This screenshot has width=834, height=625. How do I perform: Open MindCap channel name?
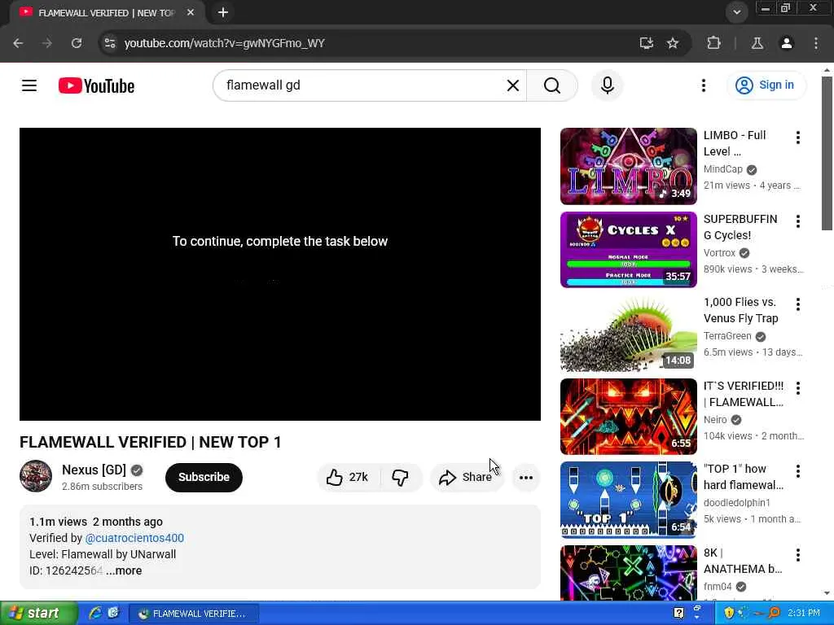tap(723, 169)
